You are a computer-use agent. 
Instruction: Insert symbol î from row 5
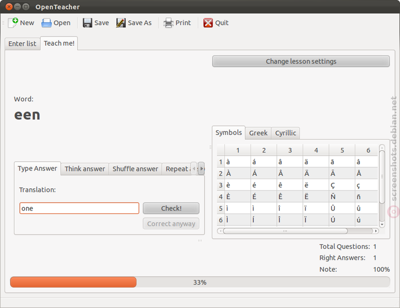click(x=290, y=208)
